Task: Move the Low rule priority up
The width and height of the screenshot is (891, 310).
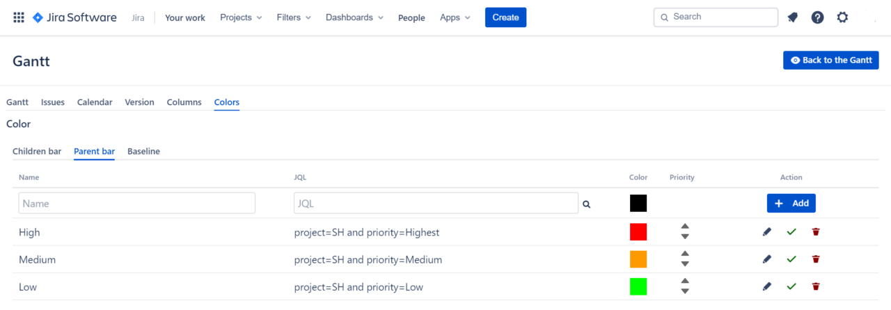Action: pos(685,281)
